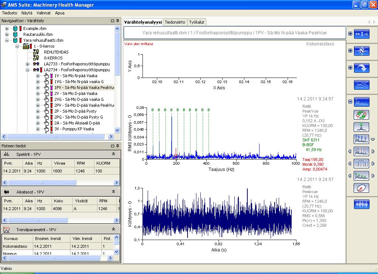
Task: Click the harmonic numbers spectrum button
Action: pos(361,139)
